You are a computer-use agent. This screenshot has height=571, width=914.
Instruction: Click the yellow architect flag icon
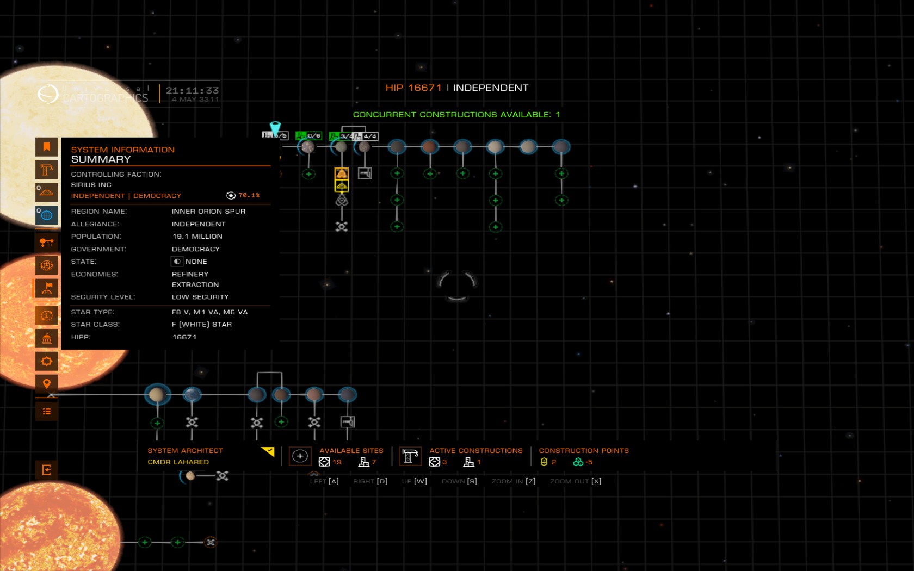click(x=268, y=451)
